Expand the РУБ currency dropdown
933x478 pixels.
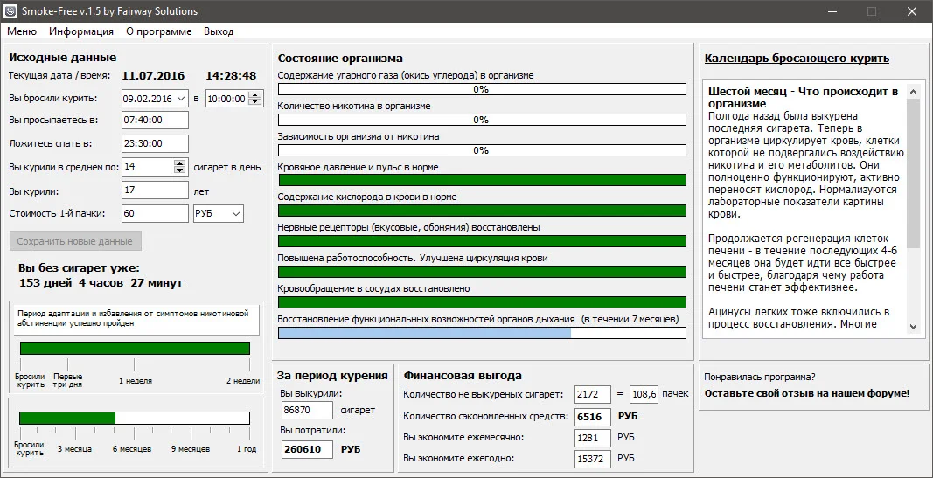click(234, 214)
